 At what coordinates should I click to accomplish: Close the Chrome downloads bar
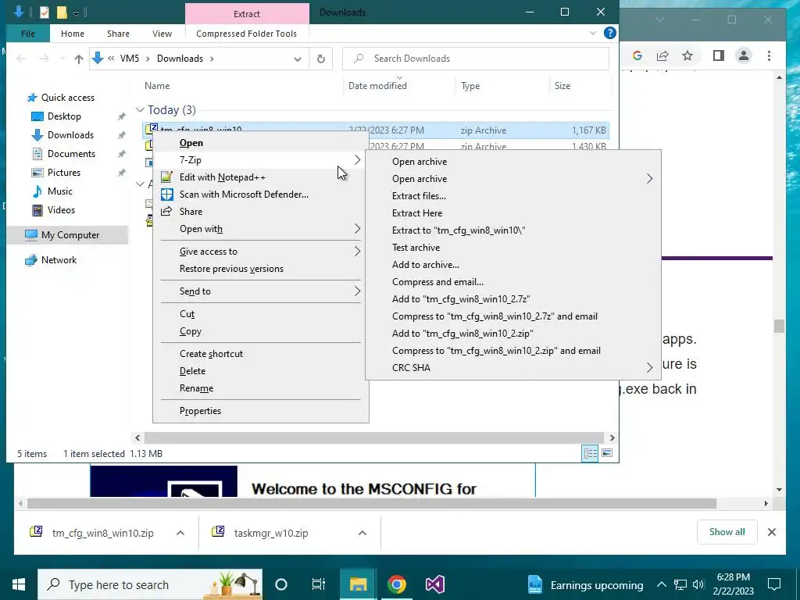click(771, 532)
